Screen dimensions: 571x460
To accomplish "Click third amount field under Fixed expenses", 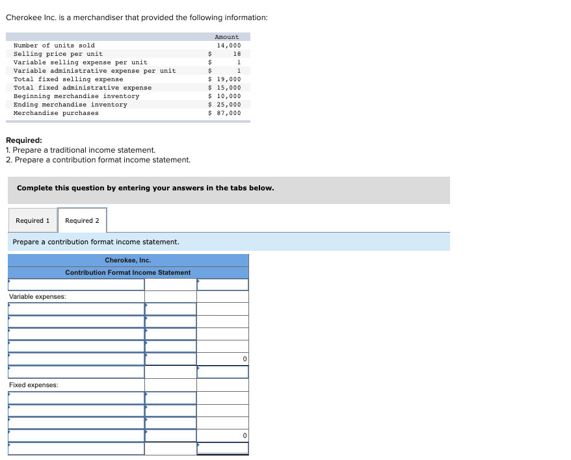I will [x=170, y=423].
